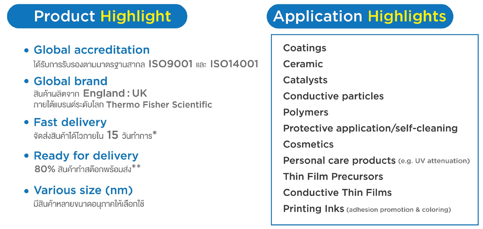Select the Personal care products entry
The height and width of the screenshot is (229, 483).
tap(339, 161)
